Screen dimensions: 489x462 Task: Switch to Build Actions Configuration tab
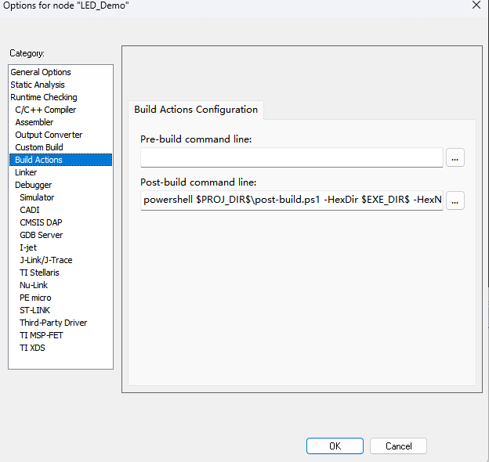196,110
